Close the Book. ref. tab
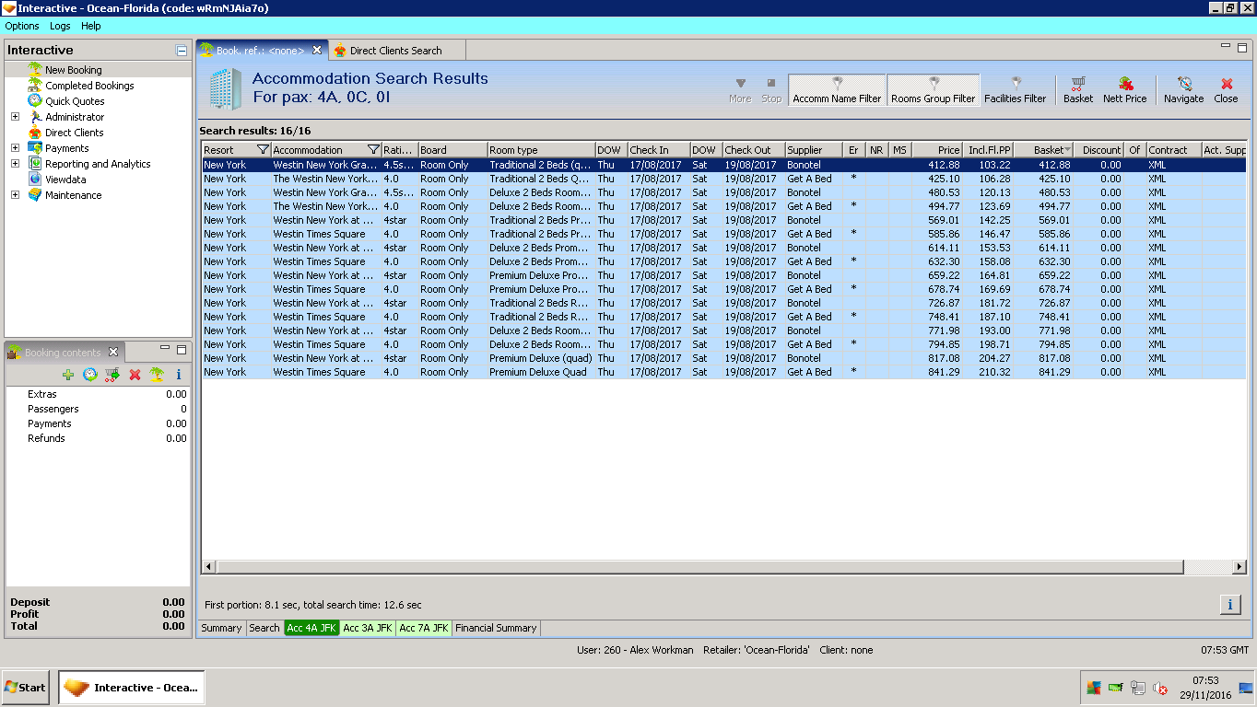The height and width of the screenshot is (707, 1257). tap(317, 51)
